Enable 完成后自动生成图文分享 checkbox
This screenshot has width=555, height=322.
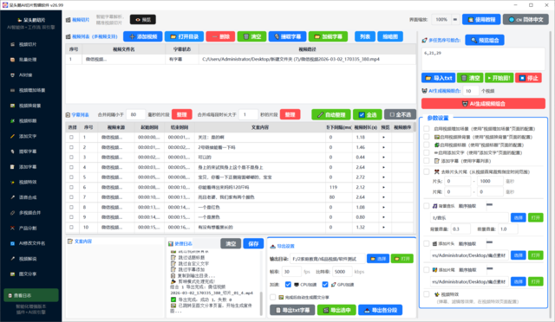[x=273, y=297]
